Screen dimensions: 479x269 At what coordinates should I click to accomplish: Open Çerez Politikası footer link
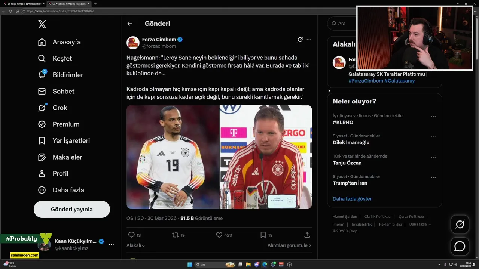point(411,217)
